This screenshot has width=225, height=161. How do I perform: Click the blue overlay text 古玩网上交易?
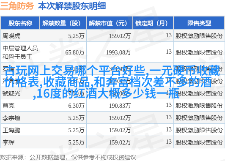click(40, 71)
